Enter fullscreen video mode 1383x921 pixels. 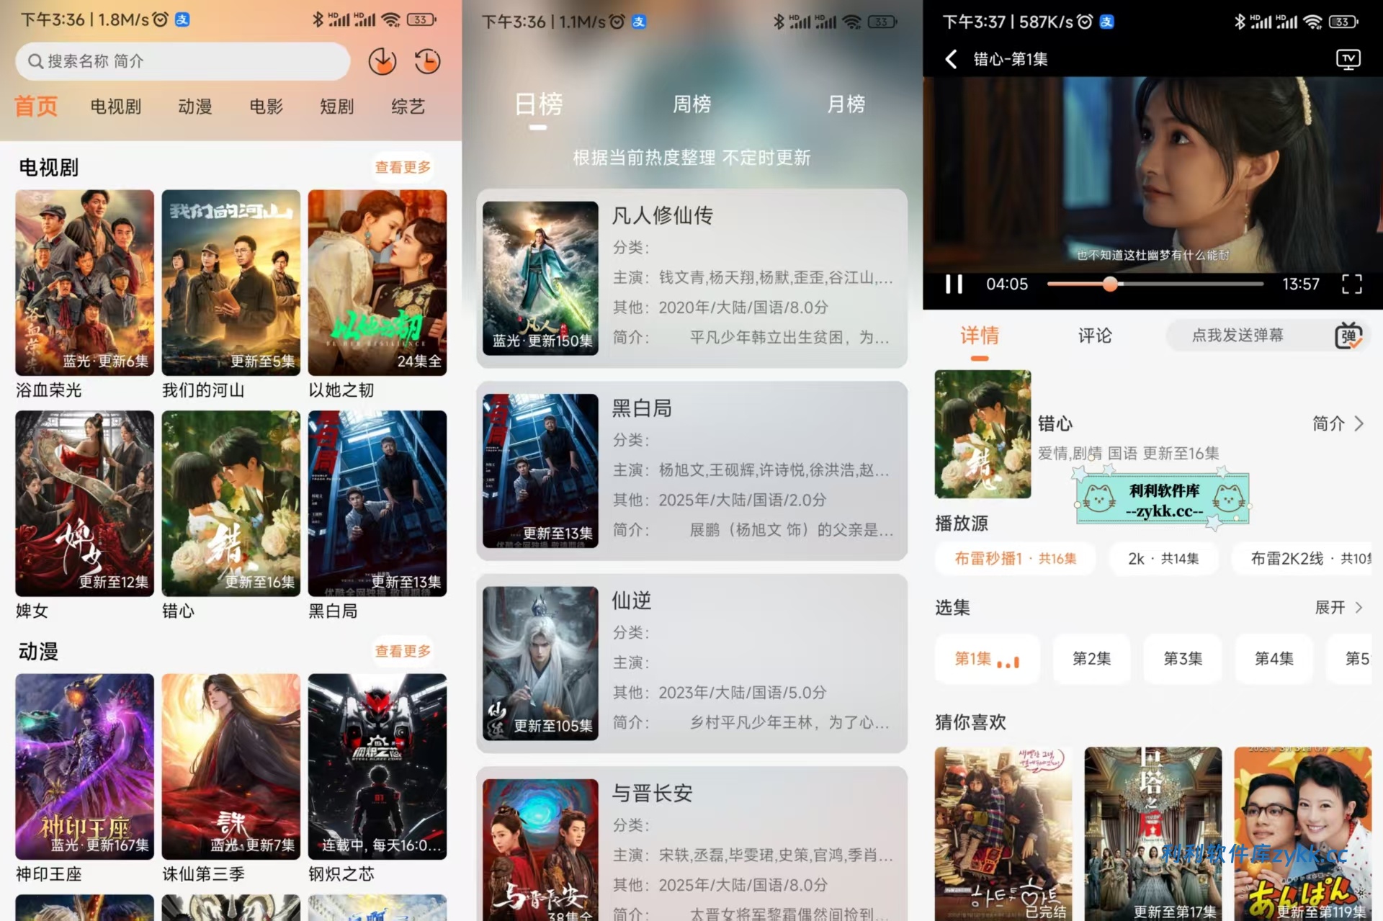pos(1351,284)
